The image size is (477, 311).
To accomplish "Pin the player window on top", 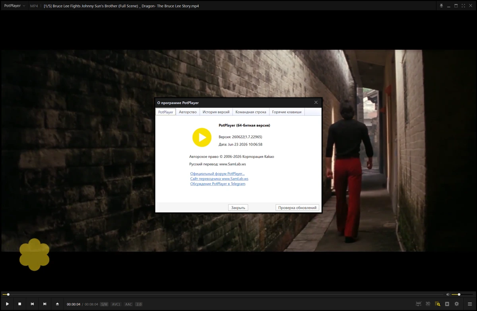I will click(x=441, y=6).
